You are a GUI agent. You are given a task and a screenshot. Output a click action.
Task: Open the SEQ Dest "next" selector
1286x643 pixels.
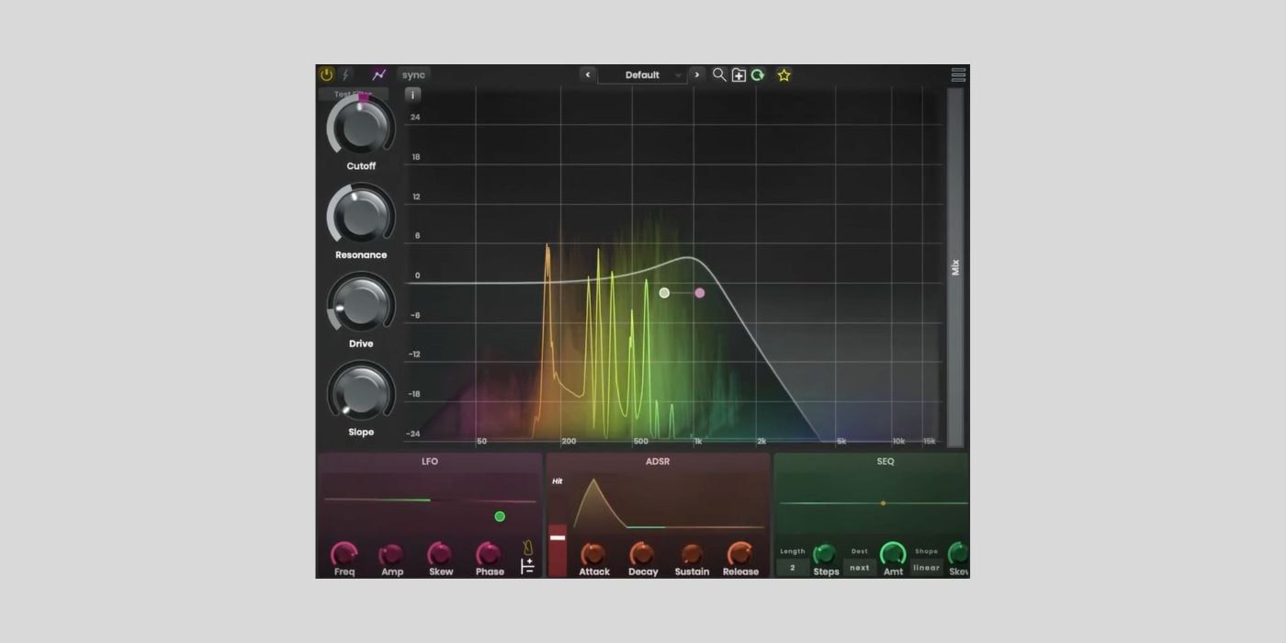[x=860, y=568]
